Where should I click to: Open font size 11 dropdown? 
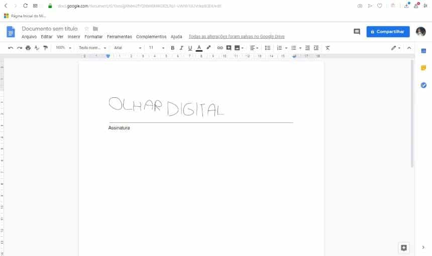[157, 48]
